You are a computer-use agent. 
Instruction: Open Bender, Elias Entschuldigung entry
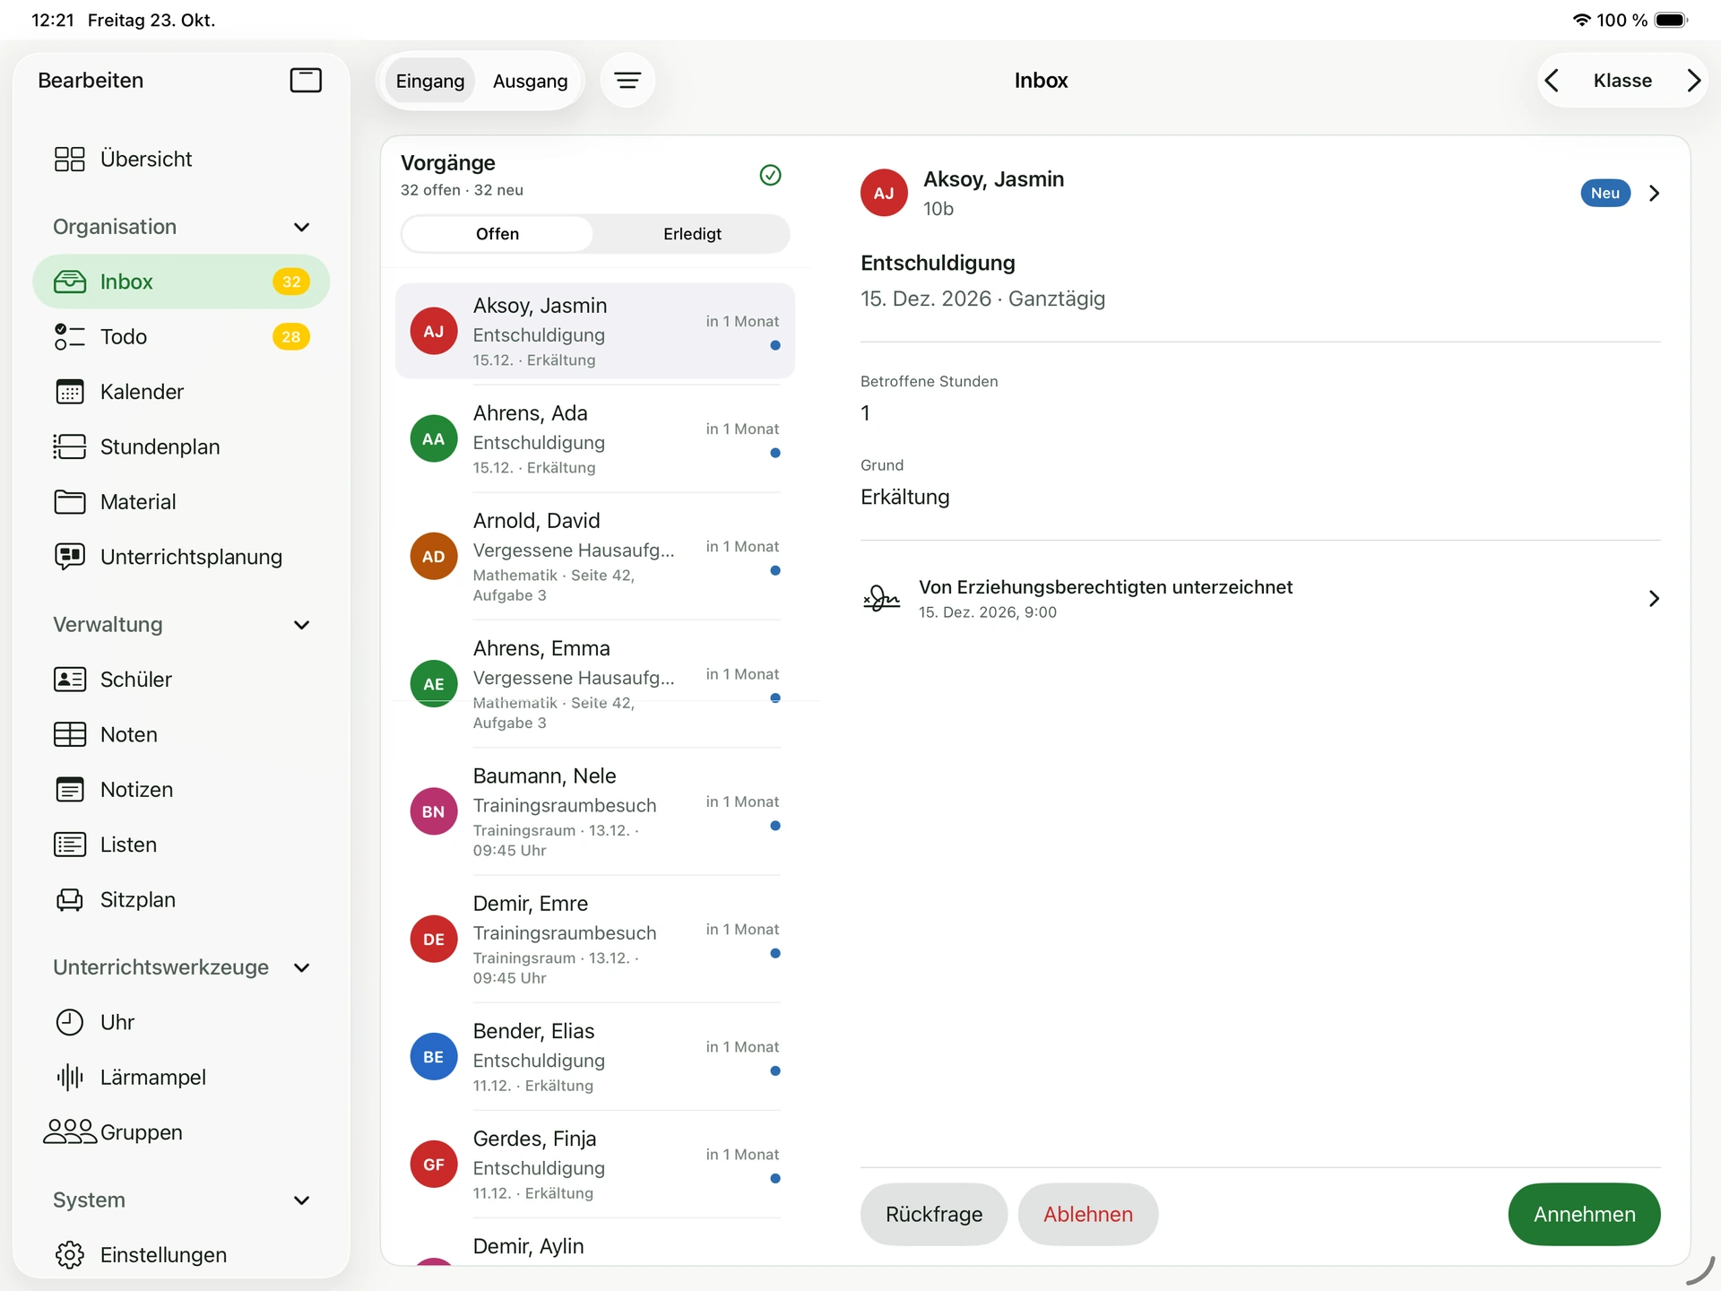[595, 1057]
